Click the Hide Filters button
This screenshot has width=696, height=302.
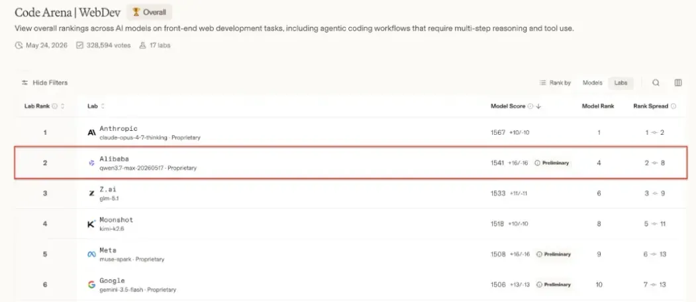[x=44, y=83]
